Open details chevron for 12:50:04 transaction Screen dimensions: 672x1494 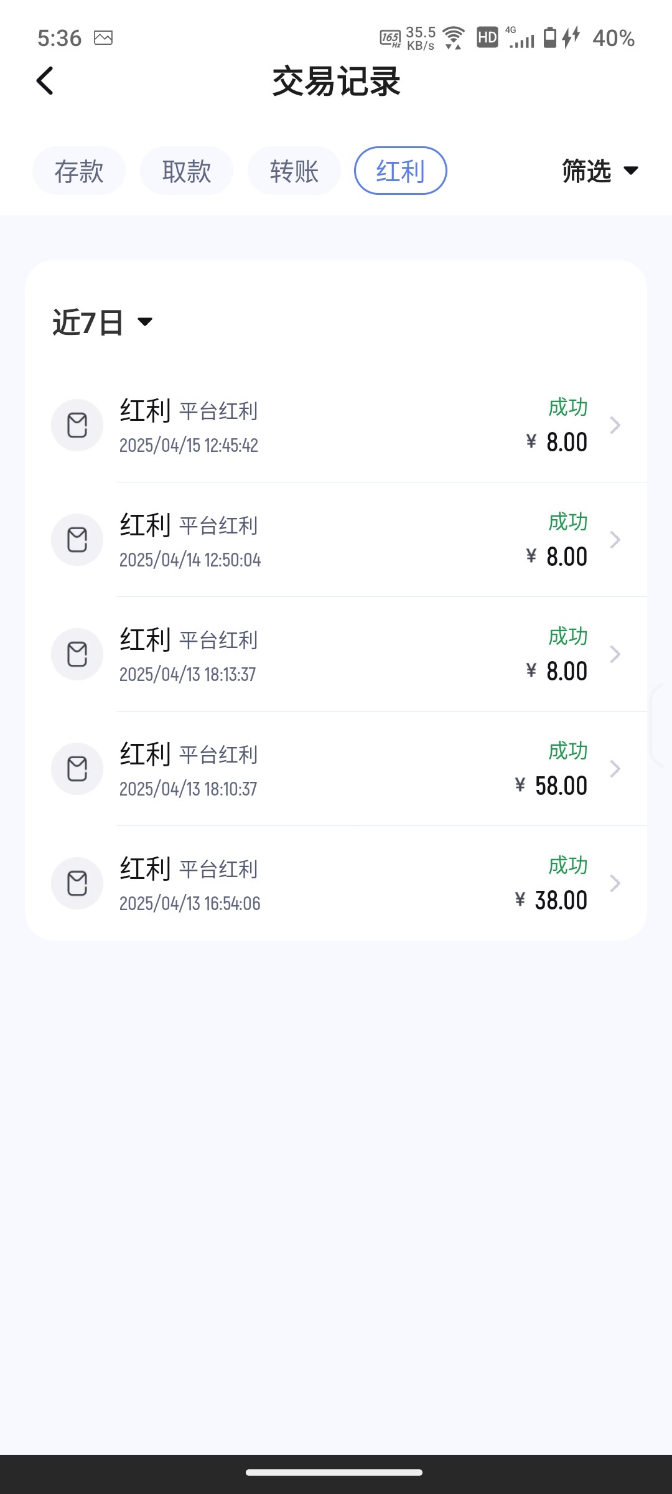click(x=615, y=540)
